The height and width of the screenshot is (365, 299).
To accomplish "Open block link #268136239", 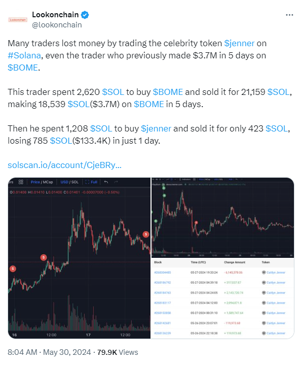I will pos(162,334).
